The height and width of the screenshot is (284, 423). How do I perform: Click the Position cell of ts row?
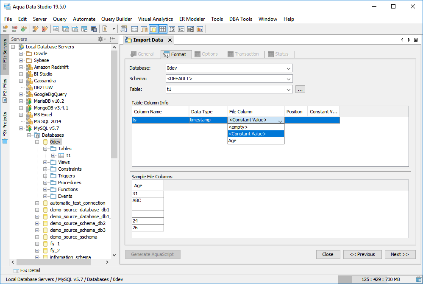pos(296,120)
